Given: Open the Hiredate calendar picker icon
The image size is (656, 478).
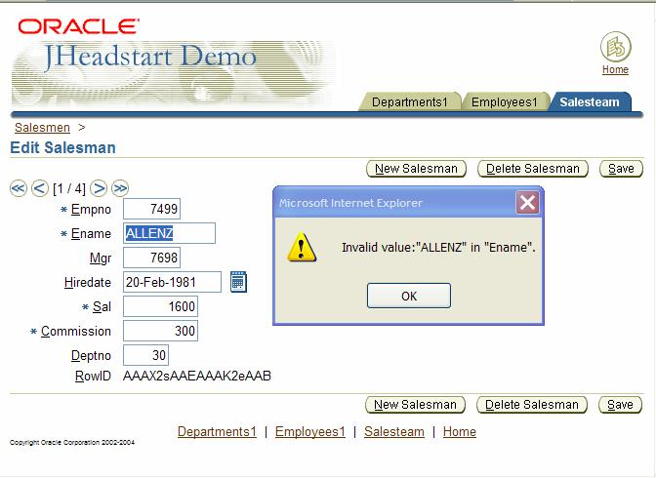Looking at the screenshot, I should point(238,282).
